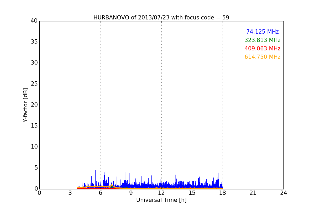Click the 25 tick on Y axis

pos(34,84)
